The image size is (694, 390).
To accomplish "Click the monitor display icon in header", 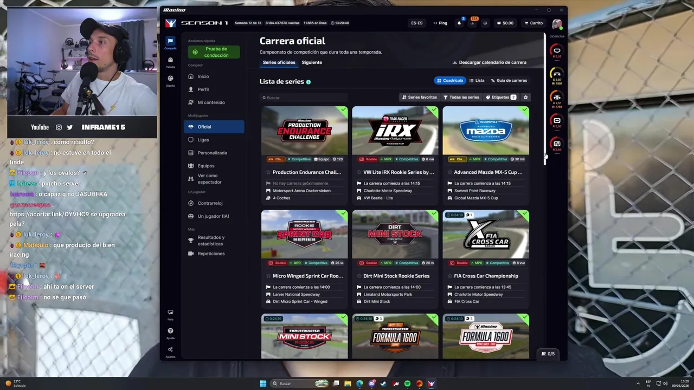I will [x=485, y=23].
